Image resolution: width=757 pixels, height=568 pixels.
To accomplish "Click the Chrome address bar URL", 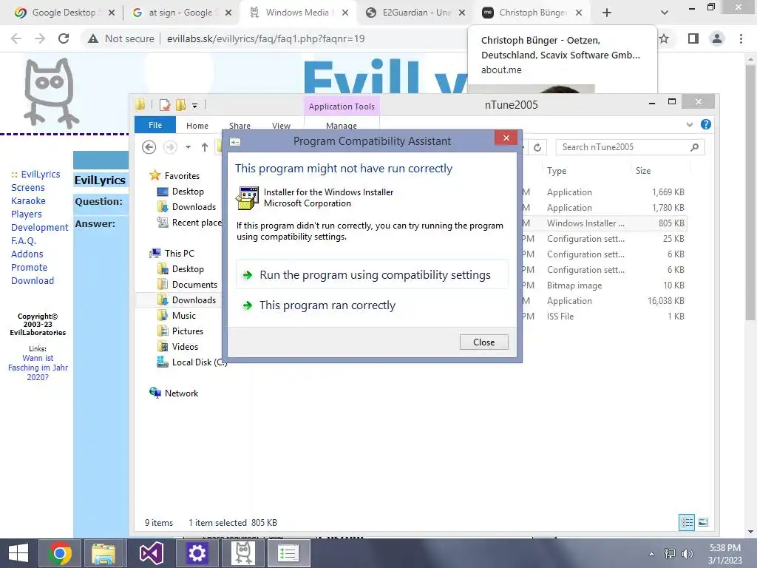I will point(265,38).
